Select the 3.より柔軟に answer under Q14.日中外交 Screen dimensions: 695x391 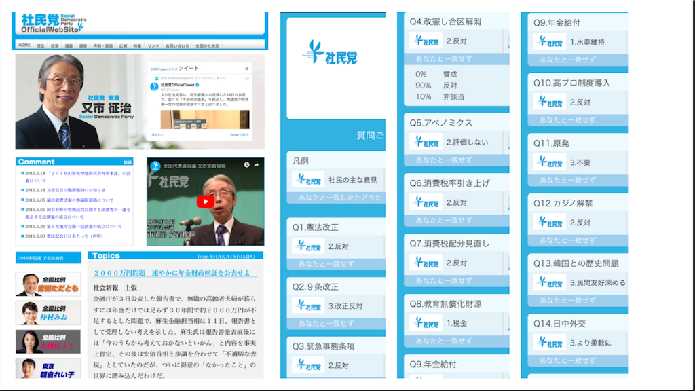click(590, 343)
